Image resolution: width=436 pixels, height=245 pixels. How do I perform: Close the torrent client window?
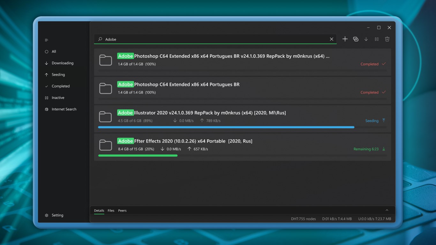389,28
